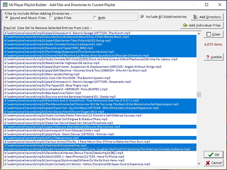Select Japan Obscure Alternatives.mp3 entry

[100, 127]
